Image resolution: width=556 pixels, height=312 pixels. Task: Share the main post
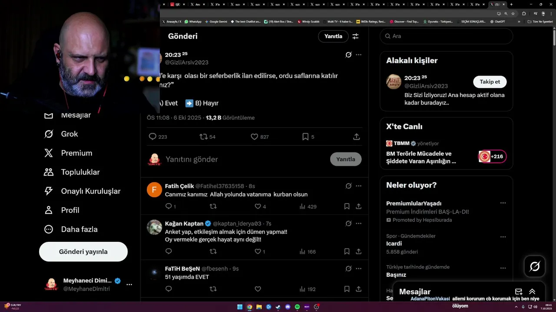point(356,136)
